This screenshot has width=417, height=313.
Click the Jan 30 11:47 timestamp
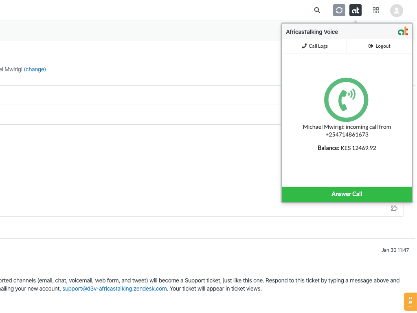point(395,250)
